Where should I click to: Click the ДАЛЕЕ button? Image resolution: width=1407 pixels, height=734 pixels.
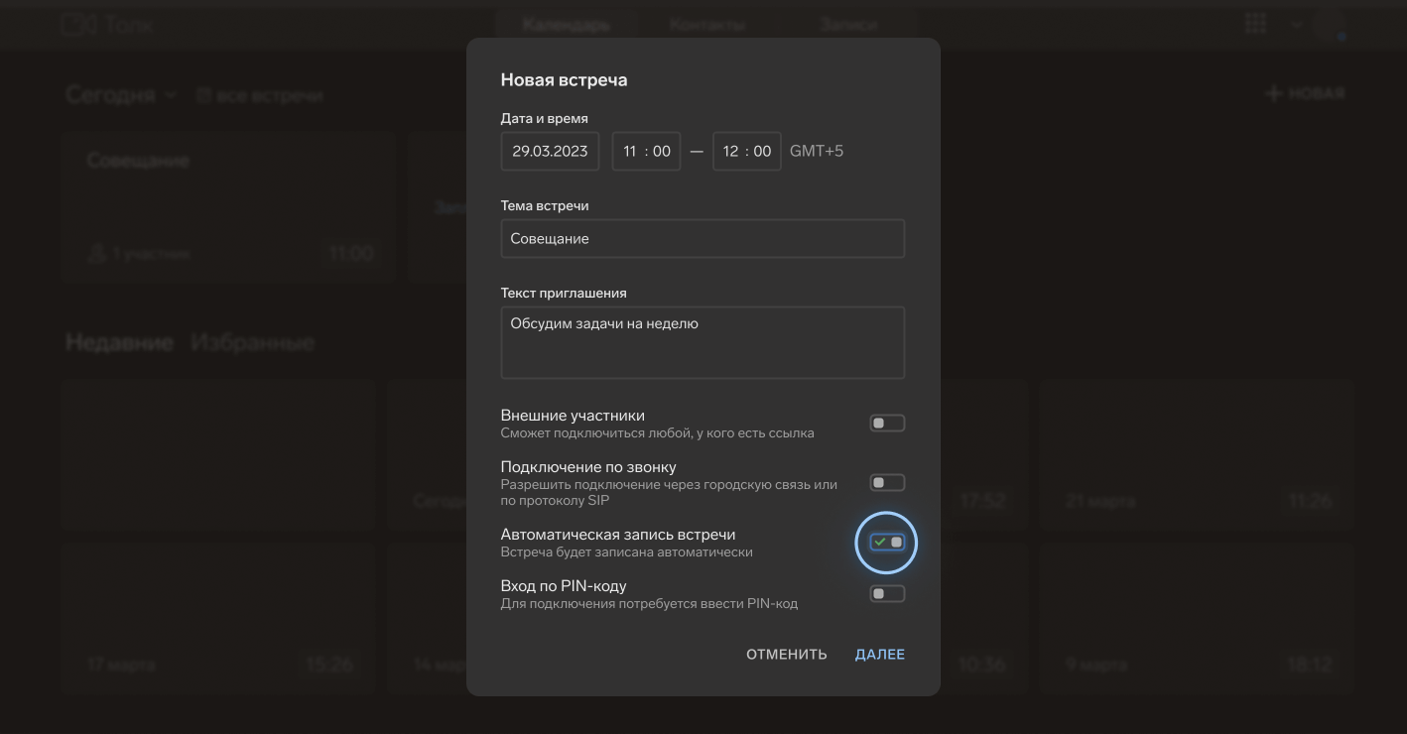880,655
